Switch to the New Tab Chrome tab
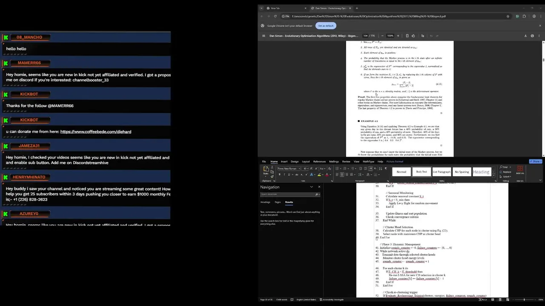Screen dimensions: 545x306 click(285, 8)
